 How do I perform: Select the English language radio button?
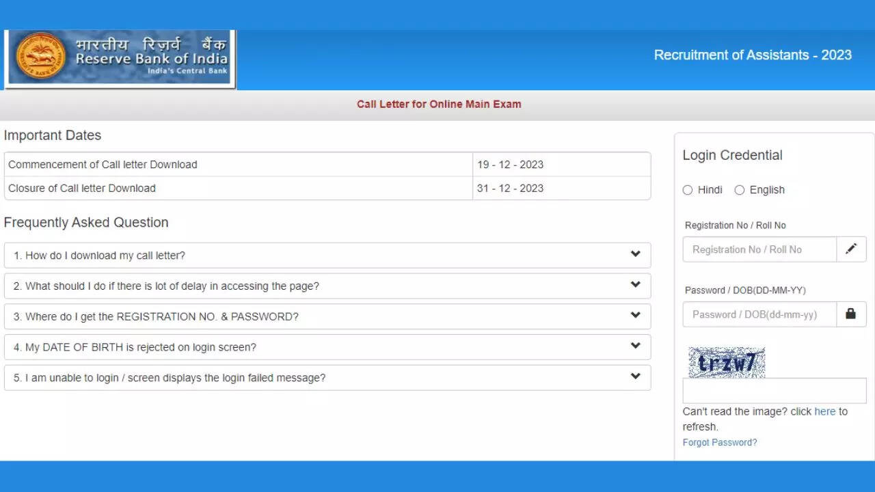(x=740, y=190)
